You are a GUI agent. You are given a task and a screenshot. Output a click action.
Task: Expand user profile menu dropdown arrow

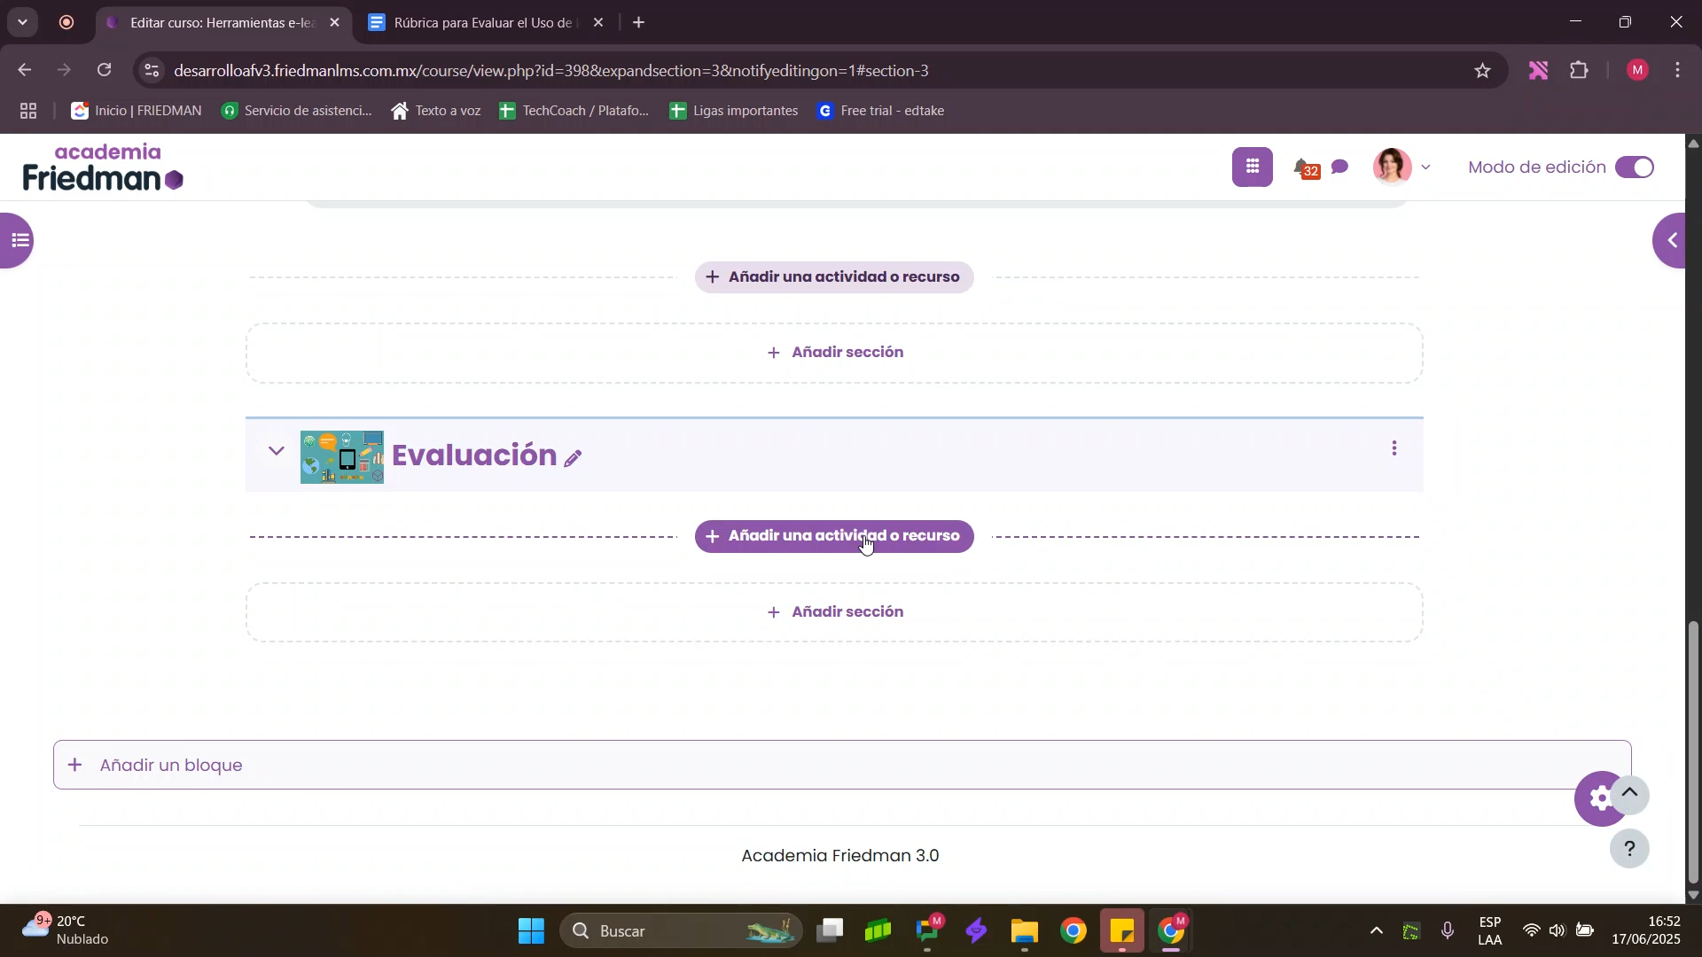1425,167
